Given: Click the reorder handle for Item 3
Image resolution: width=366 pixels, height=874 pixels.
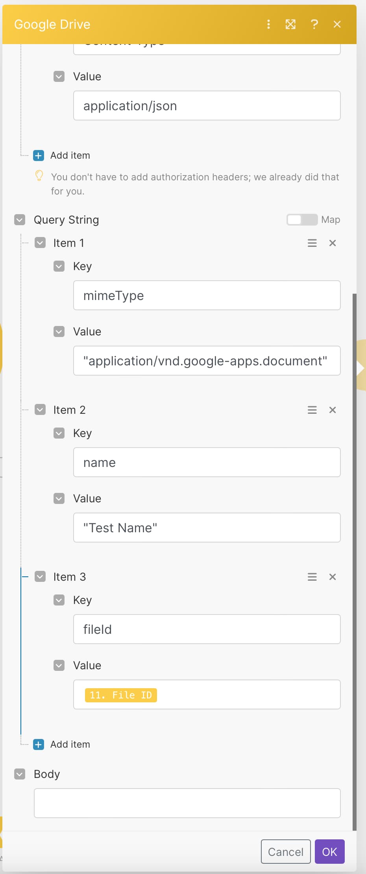Looking at the screenshot, I should pyautogui.click(x=312, y=577).
